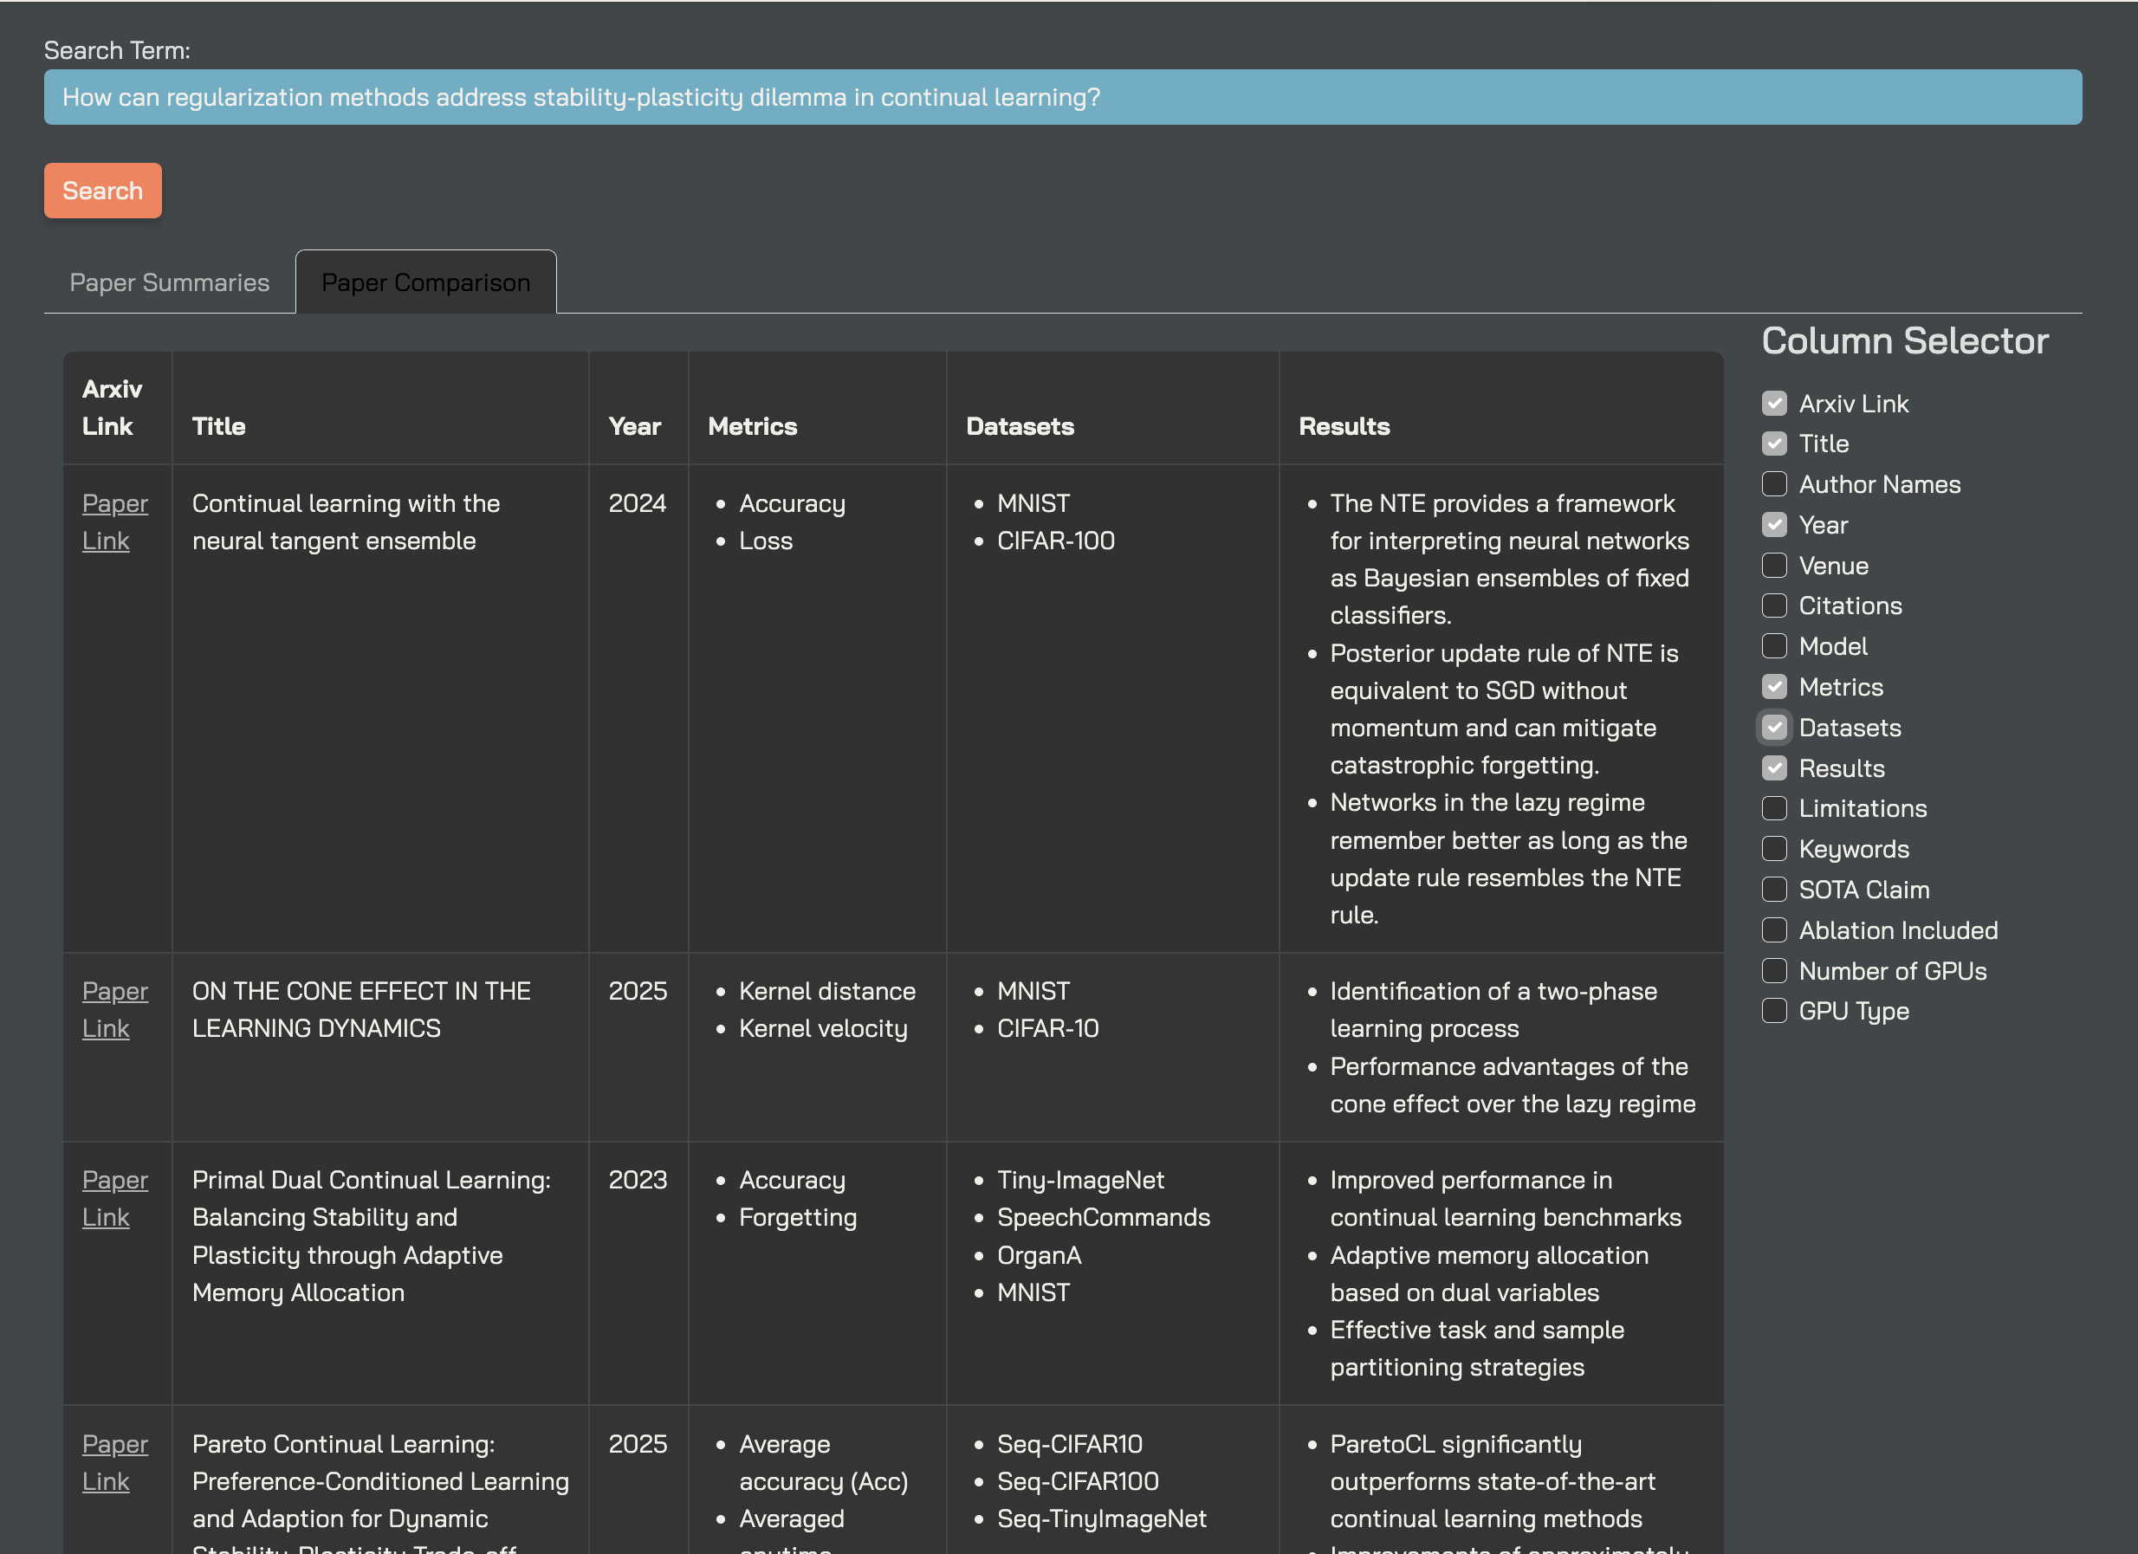2138x1554 pixels.
Task: Uncheck the Datasets column checkbox
Action: (1774, 728)
